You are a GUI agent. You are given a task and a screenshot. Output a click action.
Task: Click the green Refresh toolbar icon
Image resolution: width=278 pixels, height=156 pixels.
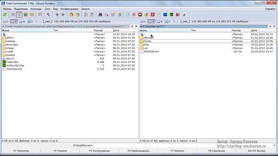(x=5, y=15)
